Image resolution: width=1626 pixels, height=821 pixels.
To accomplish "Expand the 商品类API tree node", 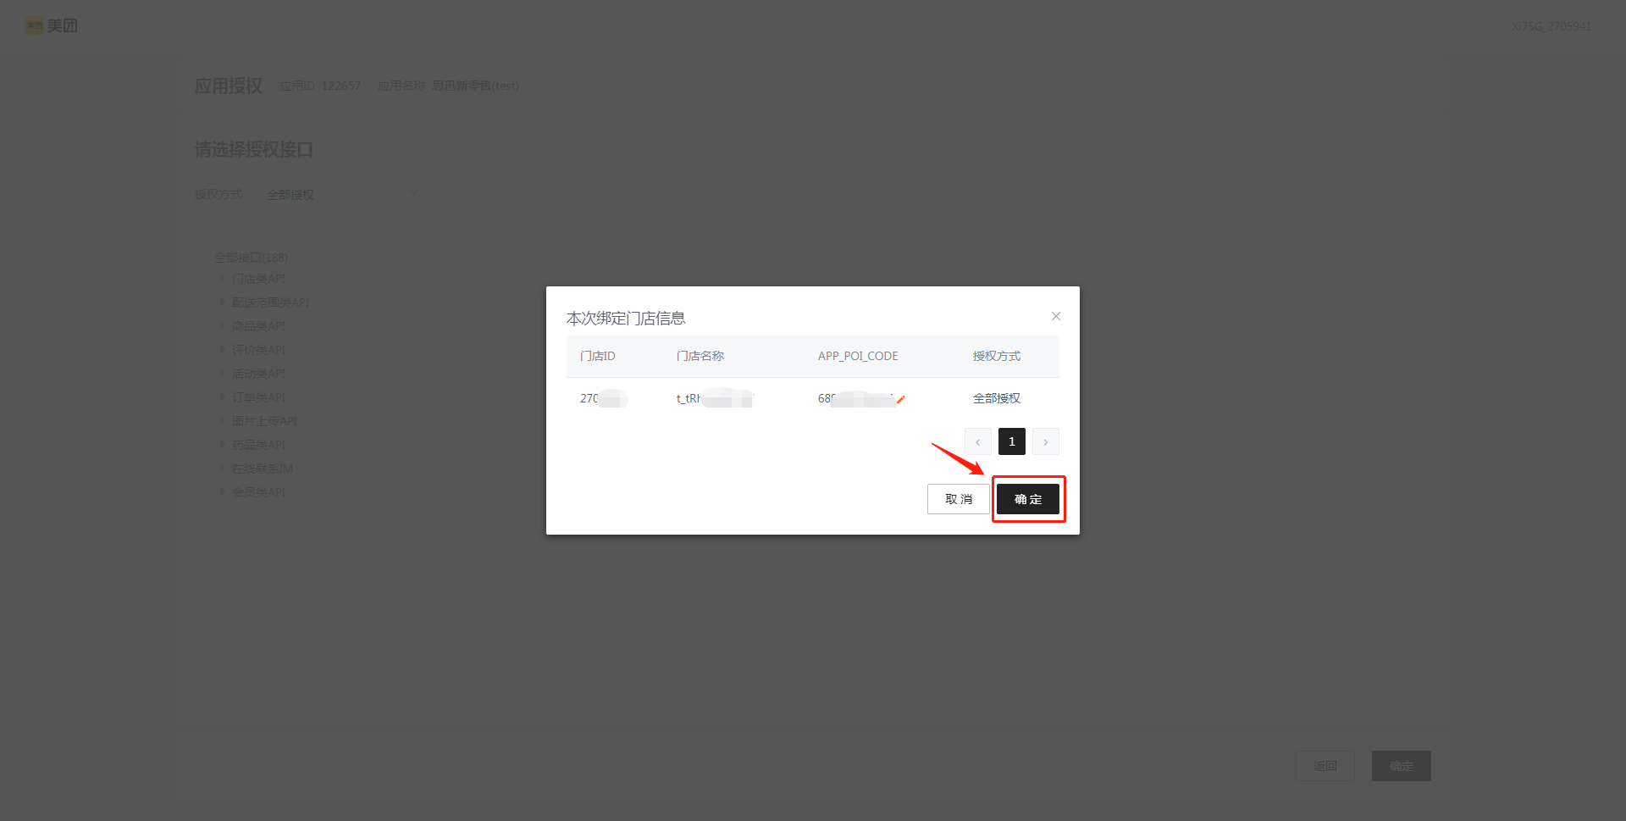I will pyautogui.click(x=223, y=325).
